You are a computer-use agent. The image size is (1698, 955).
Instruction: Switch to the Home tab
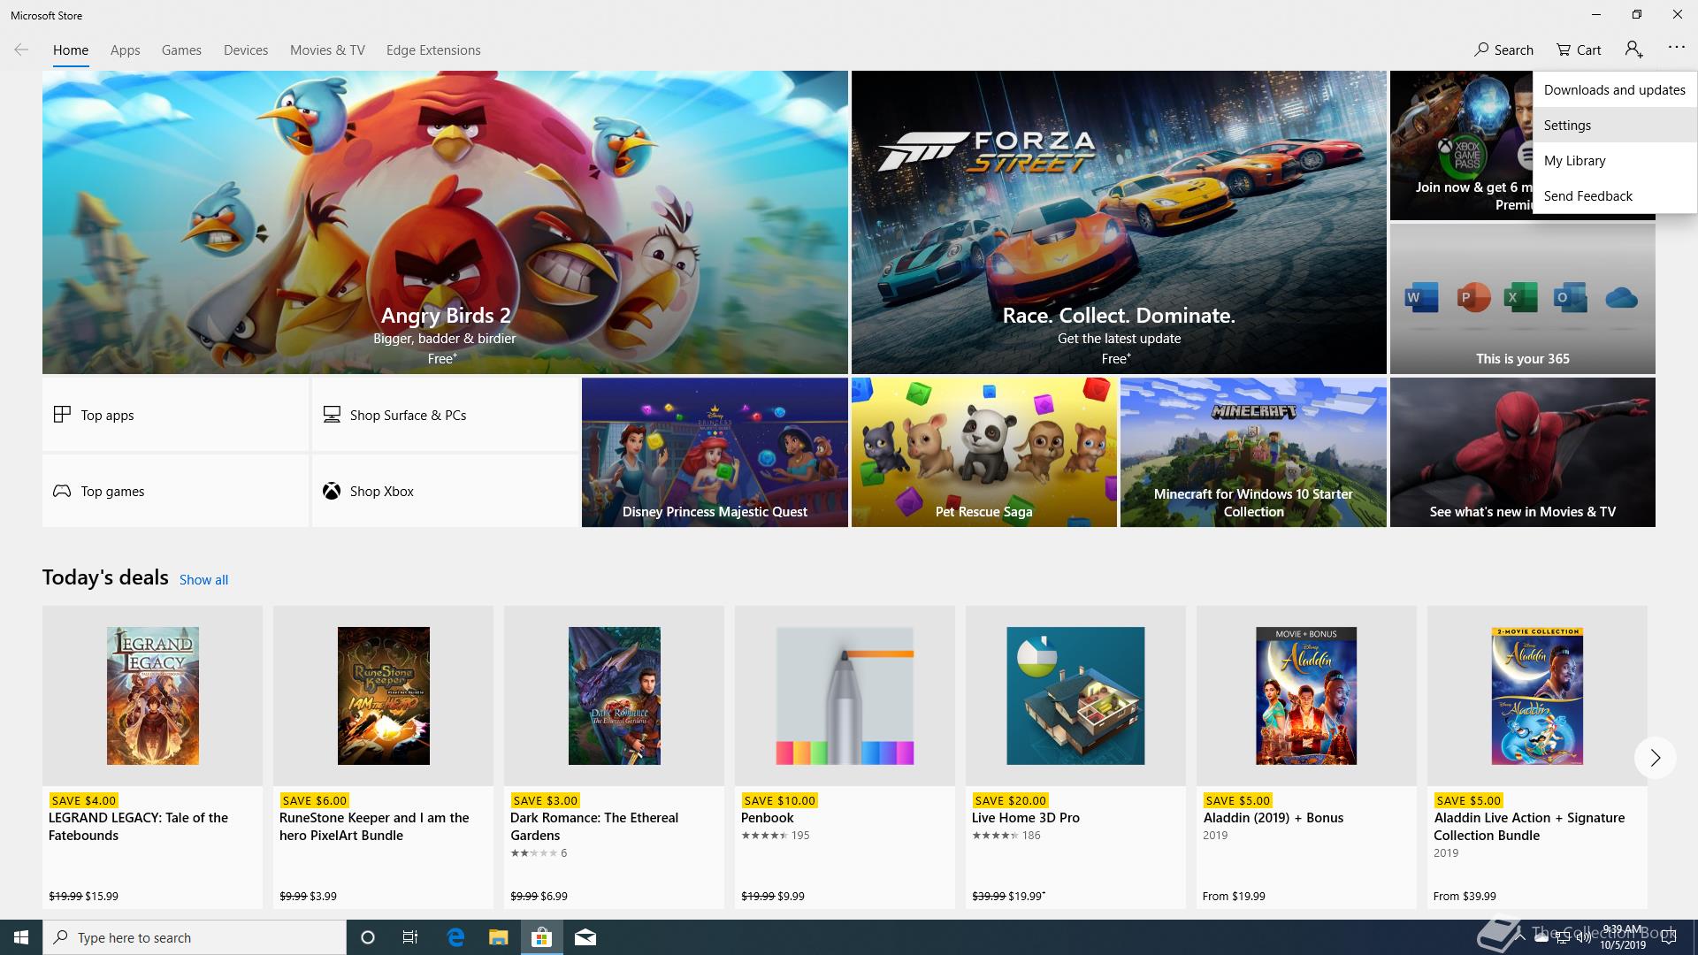coord(71,50)
